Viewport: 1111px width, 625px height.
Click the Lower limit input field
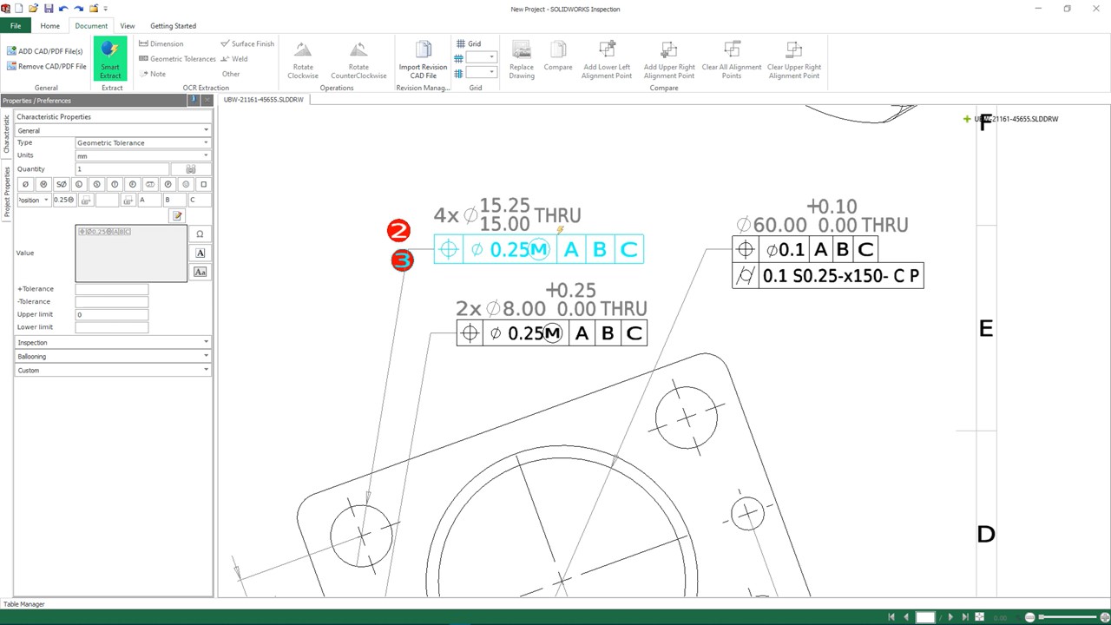point(112,327)
